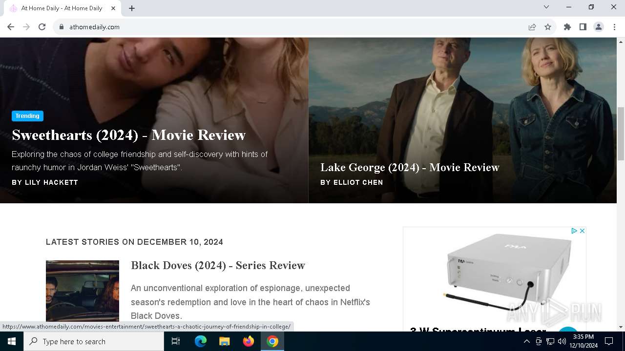Viewport: 625px width, 351px height.
Task: View site information lock icon
Action: point(62,27)
